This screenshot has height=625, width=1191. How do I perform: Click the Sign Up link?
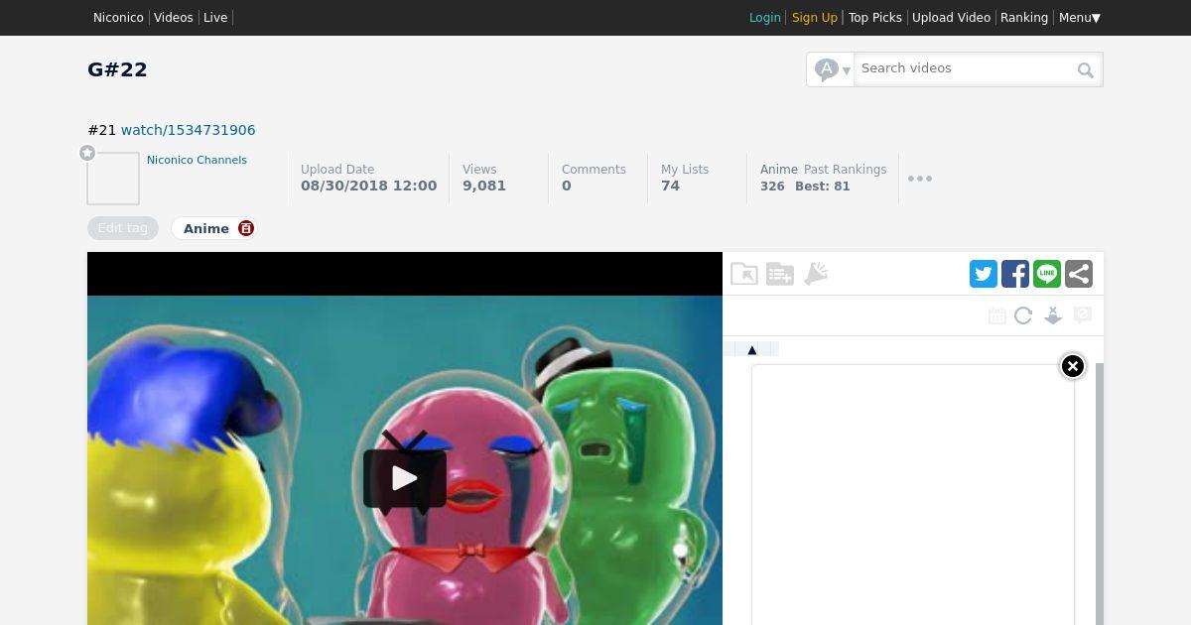click(x=815, y=18)
